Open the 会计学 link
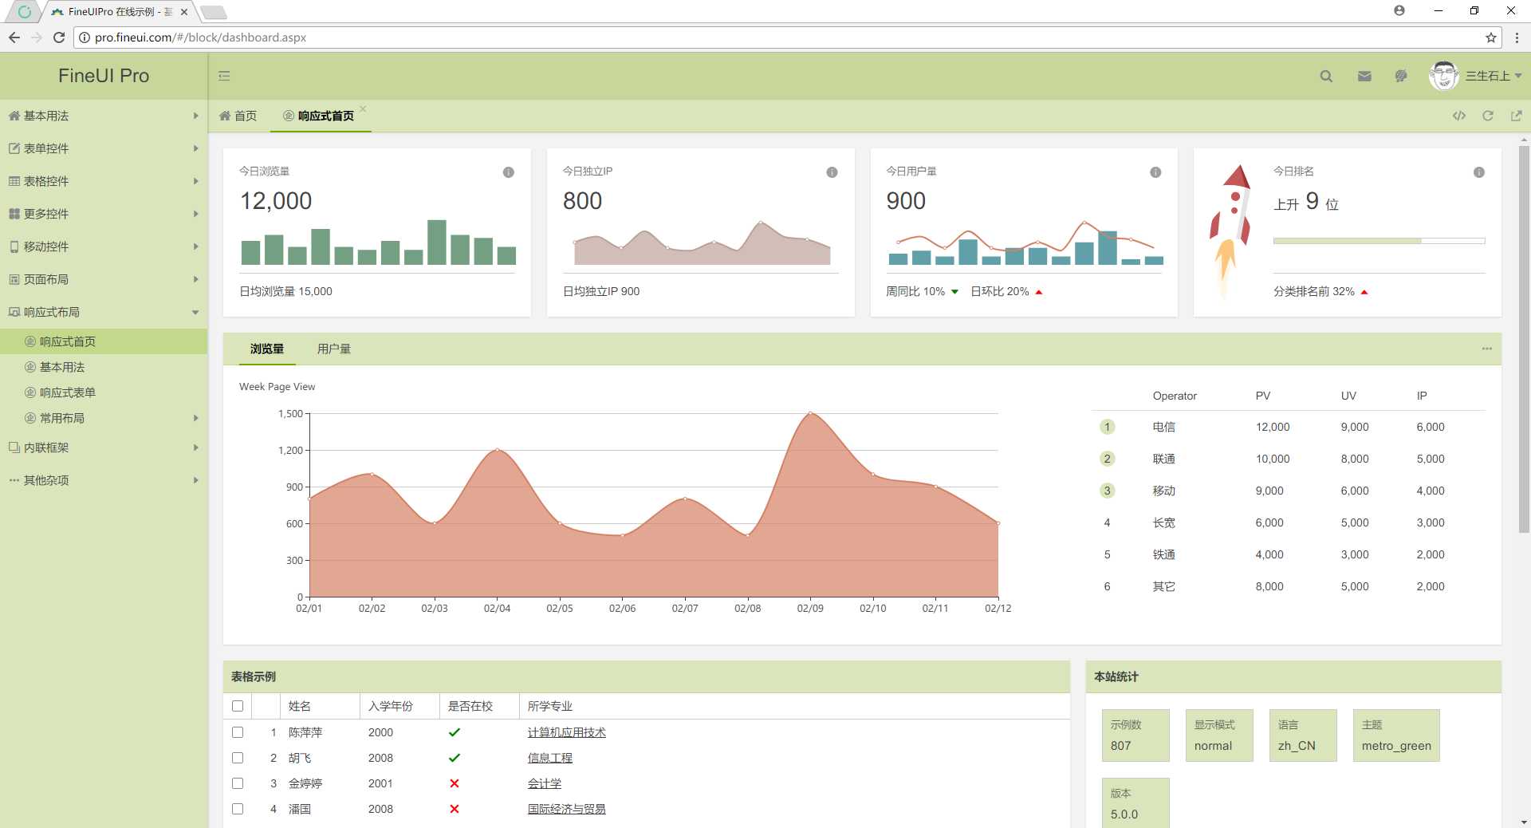 545,783
